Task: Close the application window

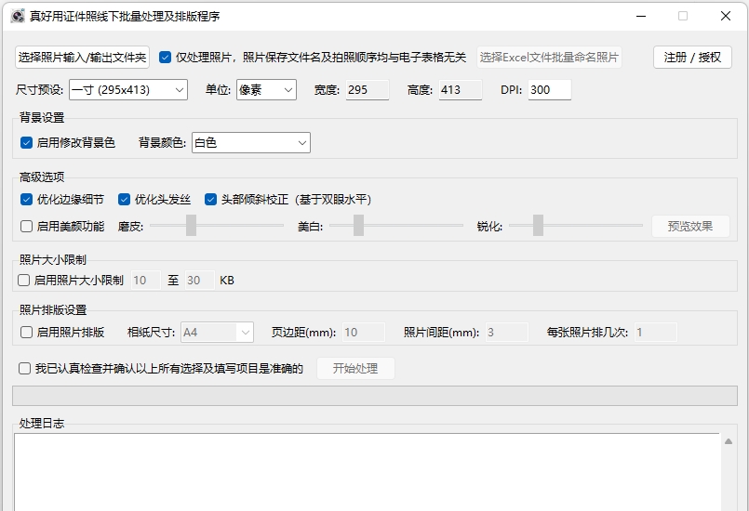Action: pyautogui.click(x=726, y=16)
